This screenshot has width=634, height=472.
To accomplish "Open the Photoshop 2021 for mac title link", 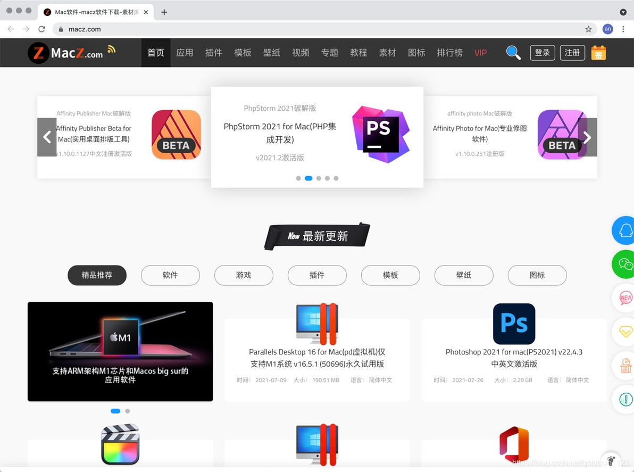I will pos(514,358).
